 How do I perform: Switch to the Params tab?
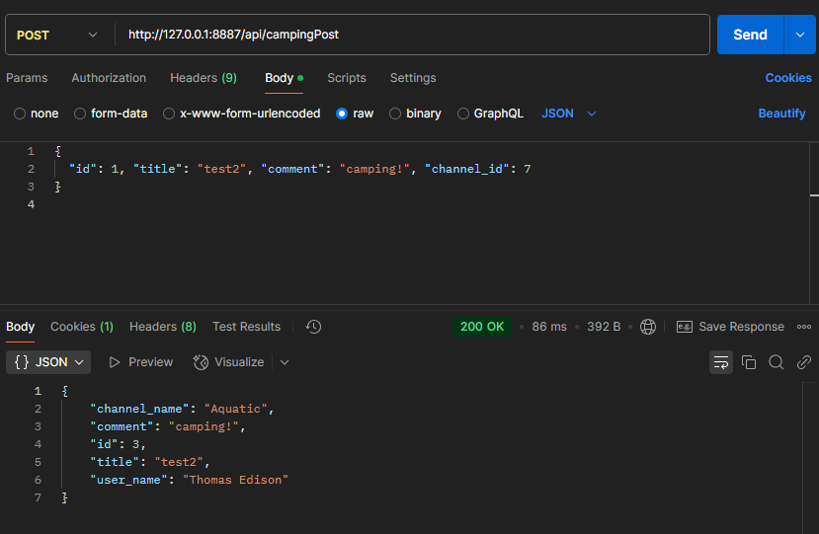[27, 78]
